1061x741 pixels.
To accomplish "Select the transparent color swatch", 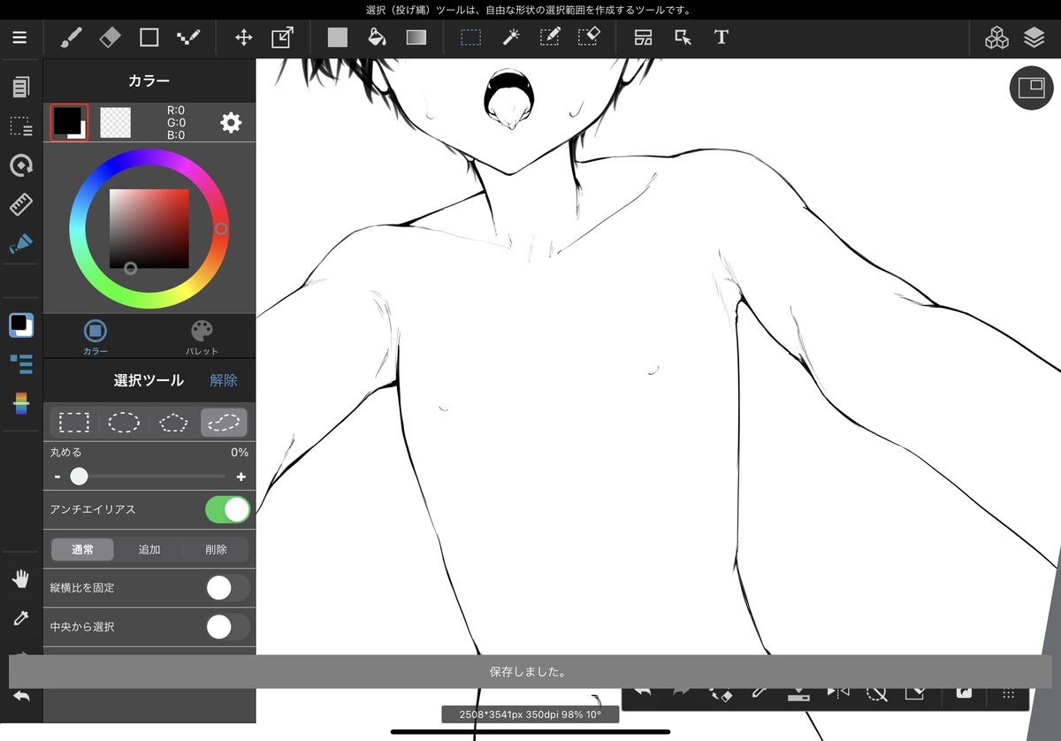I will pyautogui.click(x=116, y=122).
